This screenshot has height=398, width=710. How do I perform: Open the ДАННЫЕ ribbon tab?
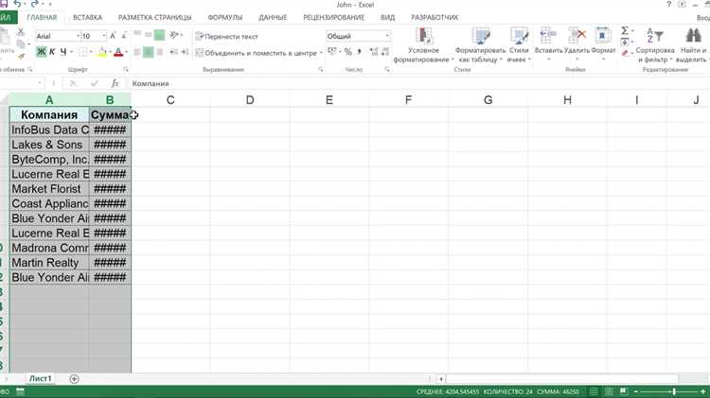(273, 17)
